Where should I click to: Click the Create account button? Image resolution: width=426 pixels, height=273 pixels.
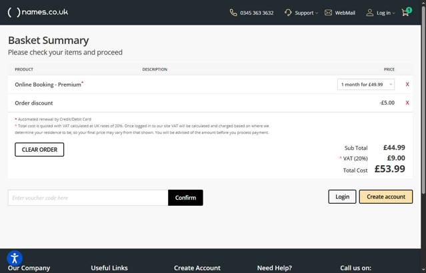(386, 196)
